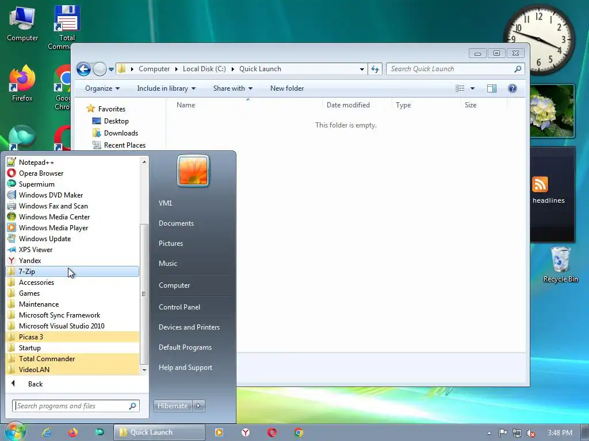Open Google Chrome from the taskbar

click(x=299, y=432)
